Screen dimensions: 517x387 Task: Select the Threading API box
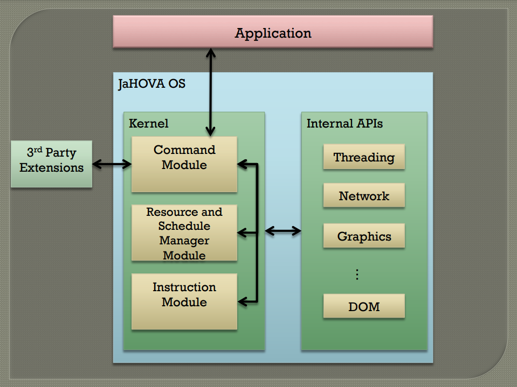364,157
